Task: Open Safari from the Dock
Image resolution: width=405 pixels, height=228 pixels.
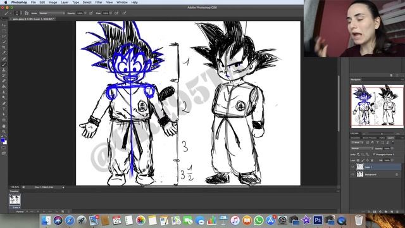Action: [x=70, y=220]
